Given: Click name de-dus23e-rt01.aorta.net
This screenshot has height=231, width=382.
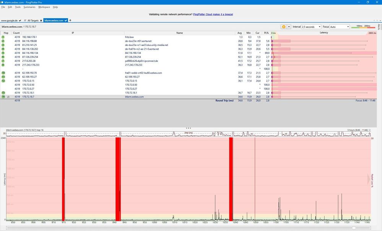Looking at the screenshot, I should [138, 41].
